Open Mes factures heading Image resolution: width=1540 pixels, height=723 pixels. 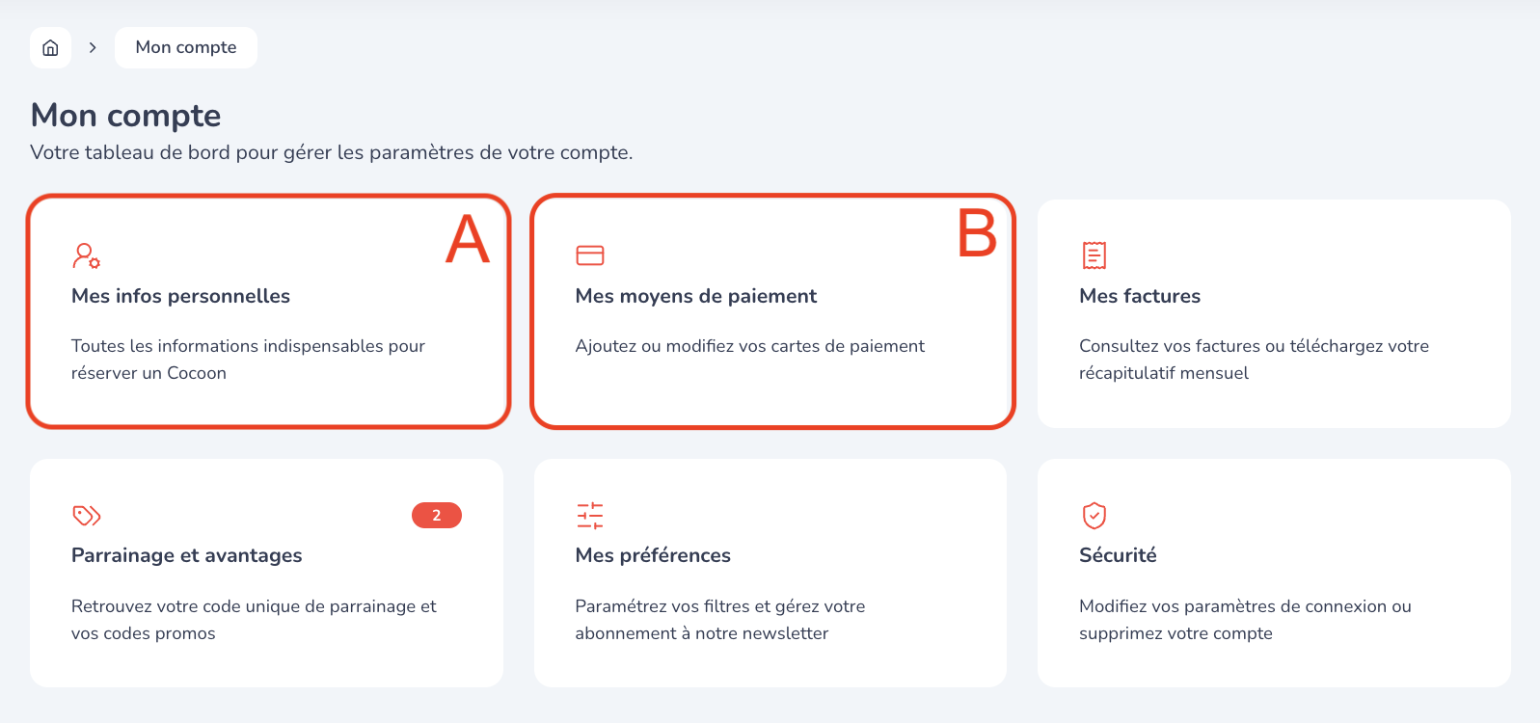[1139, 296]
